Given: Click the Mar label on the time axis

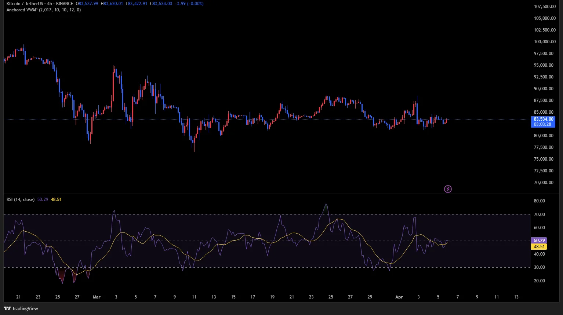Looking at the screenshot, I should [x=97, y=297].
